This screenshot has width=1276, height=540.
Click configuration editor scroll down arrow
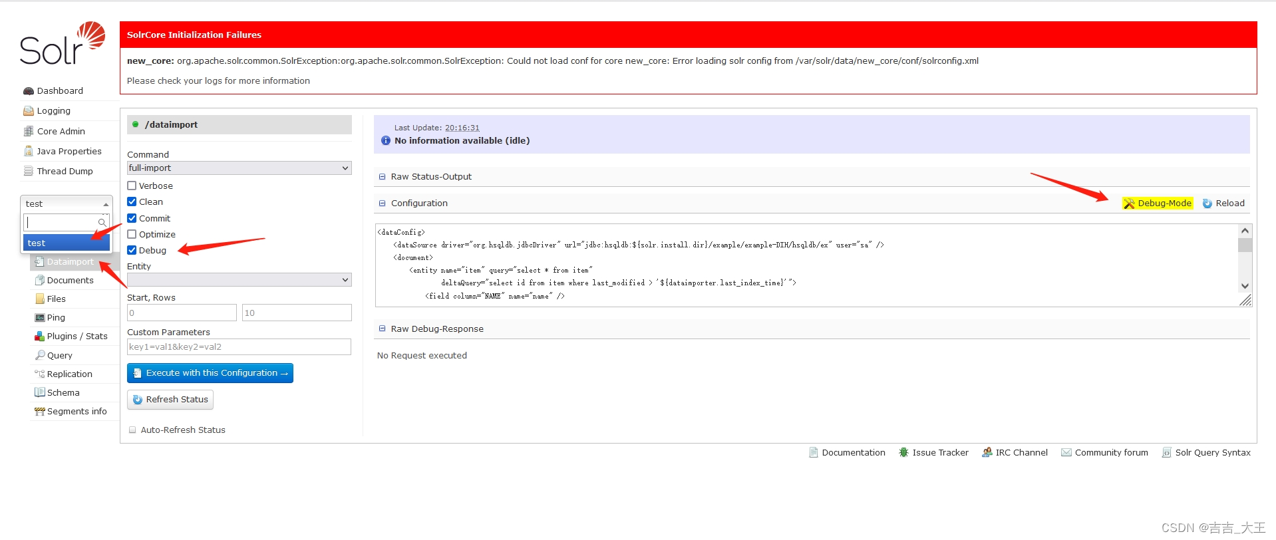point(1245,287)
